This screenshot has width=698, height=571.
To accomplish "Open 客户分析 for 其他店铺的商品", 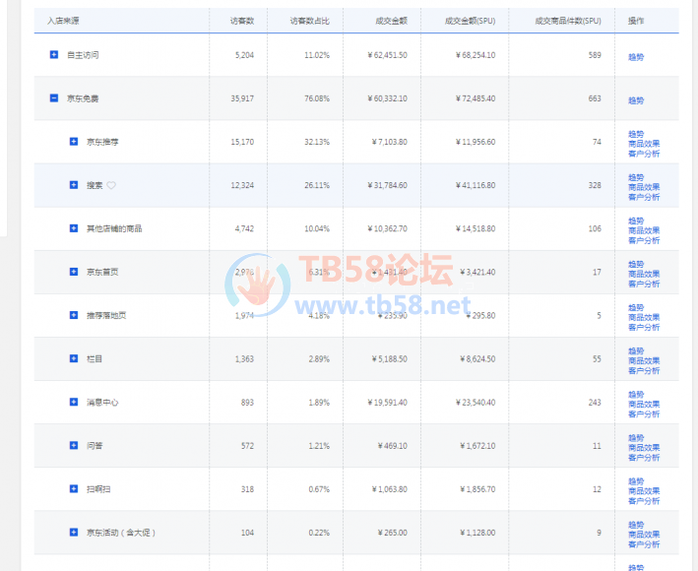I will point(644,240).
